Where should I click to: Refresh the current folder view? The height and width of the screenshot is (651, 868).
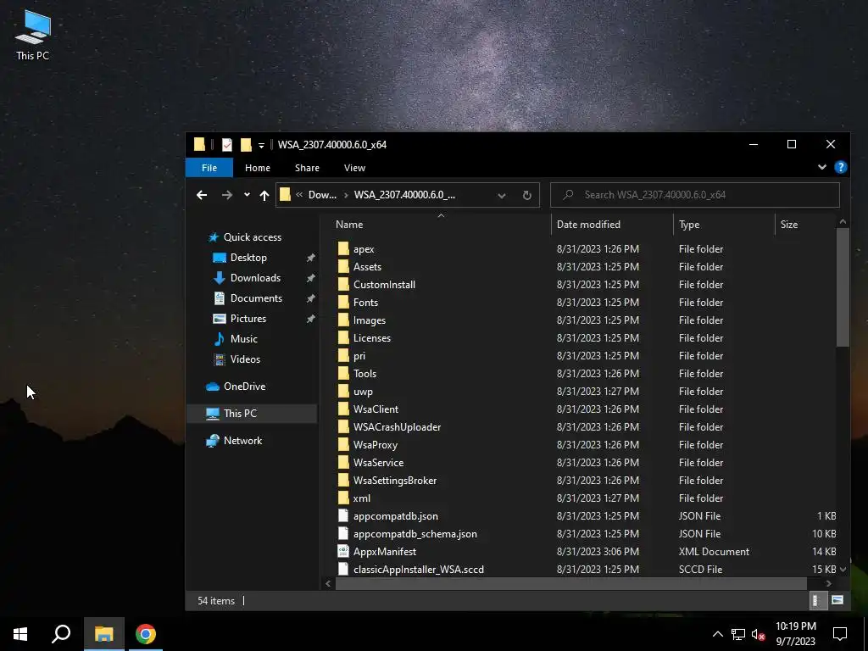(527, 195)
